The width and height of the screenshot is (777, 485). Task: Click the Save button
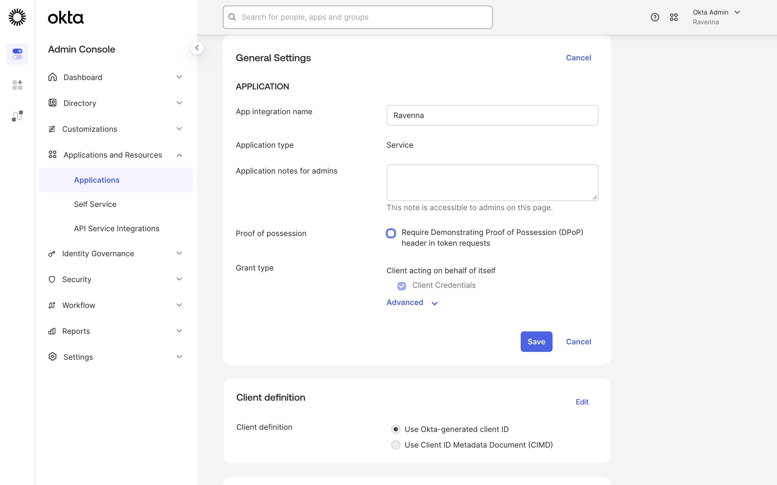click(536, 342)
